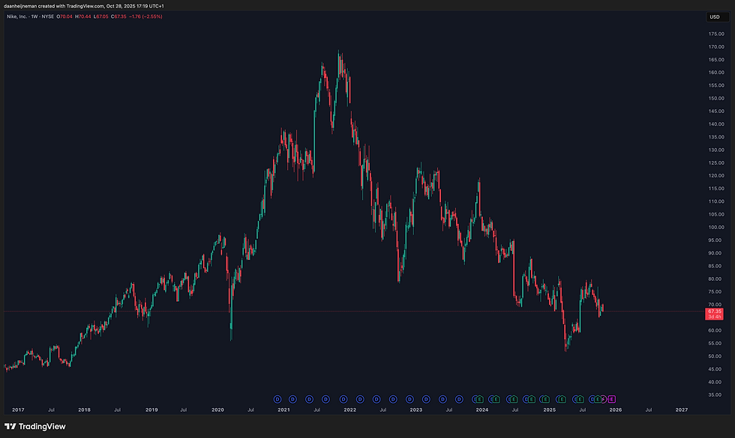
Task: Click the 2026 time axis label
Action: (x=616, y=410)
